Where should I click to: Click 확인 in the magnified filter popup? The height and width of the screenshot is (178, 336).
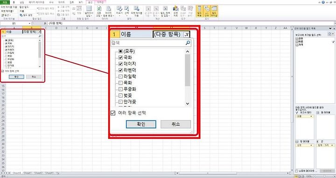[141, 124]
